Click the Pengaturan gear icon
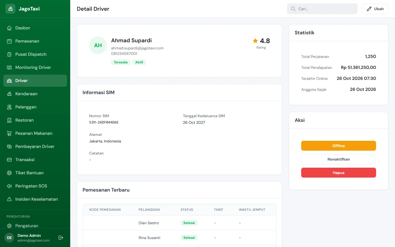 click(x=9, y=226)
